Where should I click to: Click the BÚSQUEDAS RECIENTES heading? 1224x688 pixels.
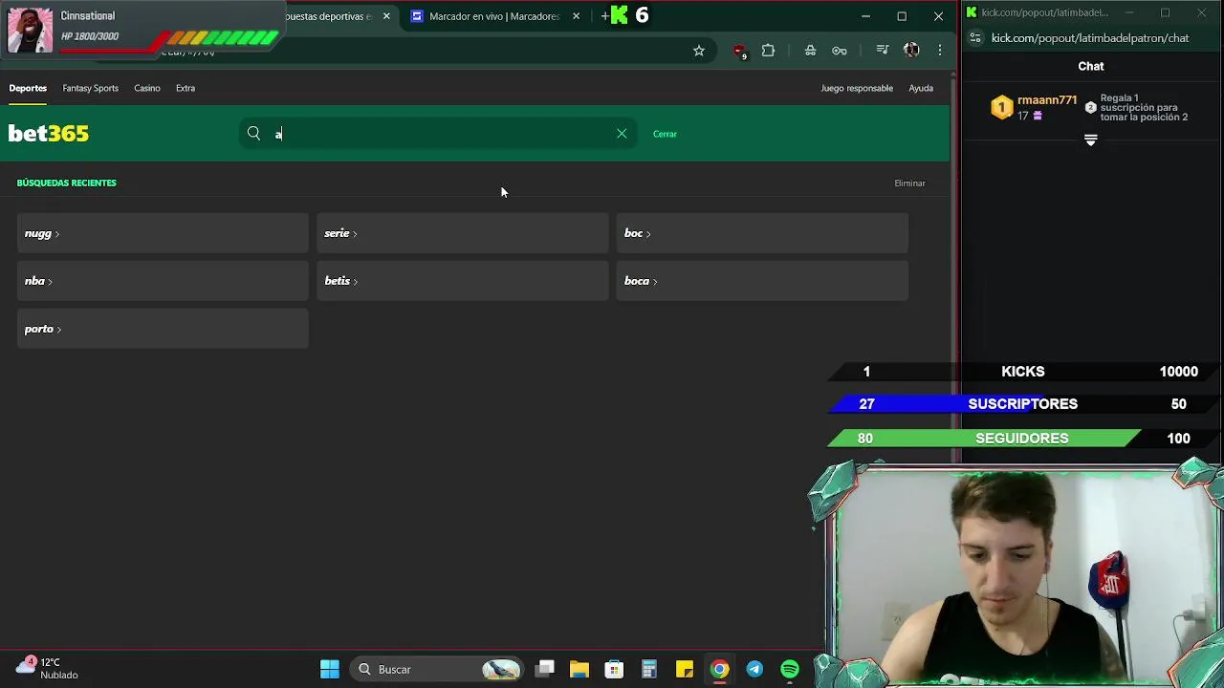coord(66,183)
